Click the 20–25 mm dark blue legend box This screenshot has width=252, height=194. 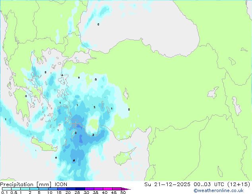click(x=71, y=189)
